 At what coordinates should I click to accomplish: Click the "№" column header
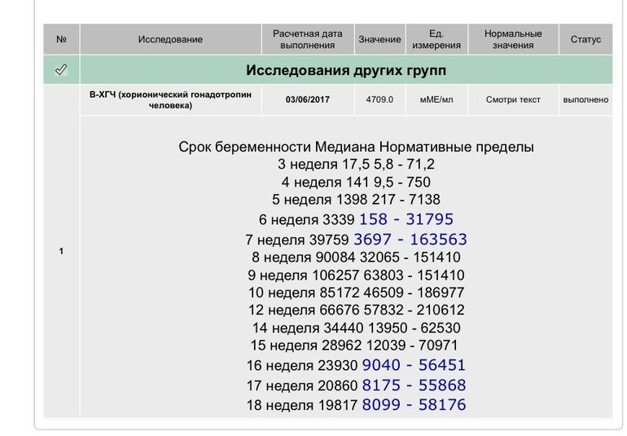tap(61, 39)
